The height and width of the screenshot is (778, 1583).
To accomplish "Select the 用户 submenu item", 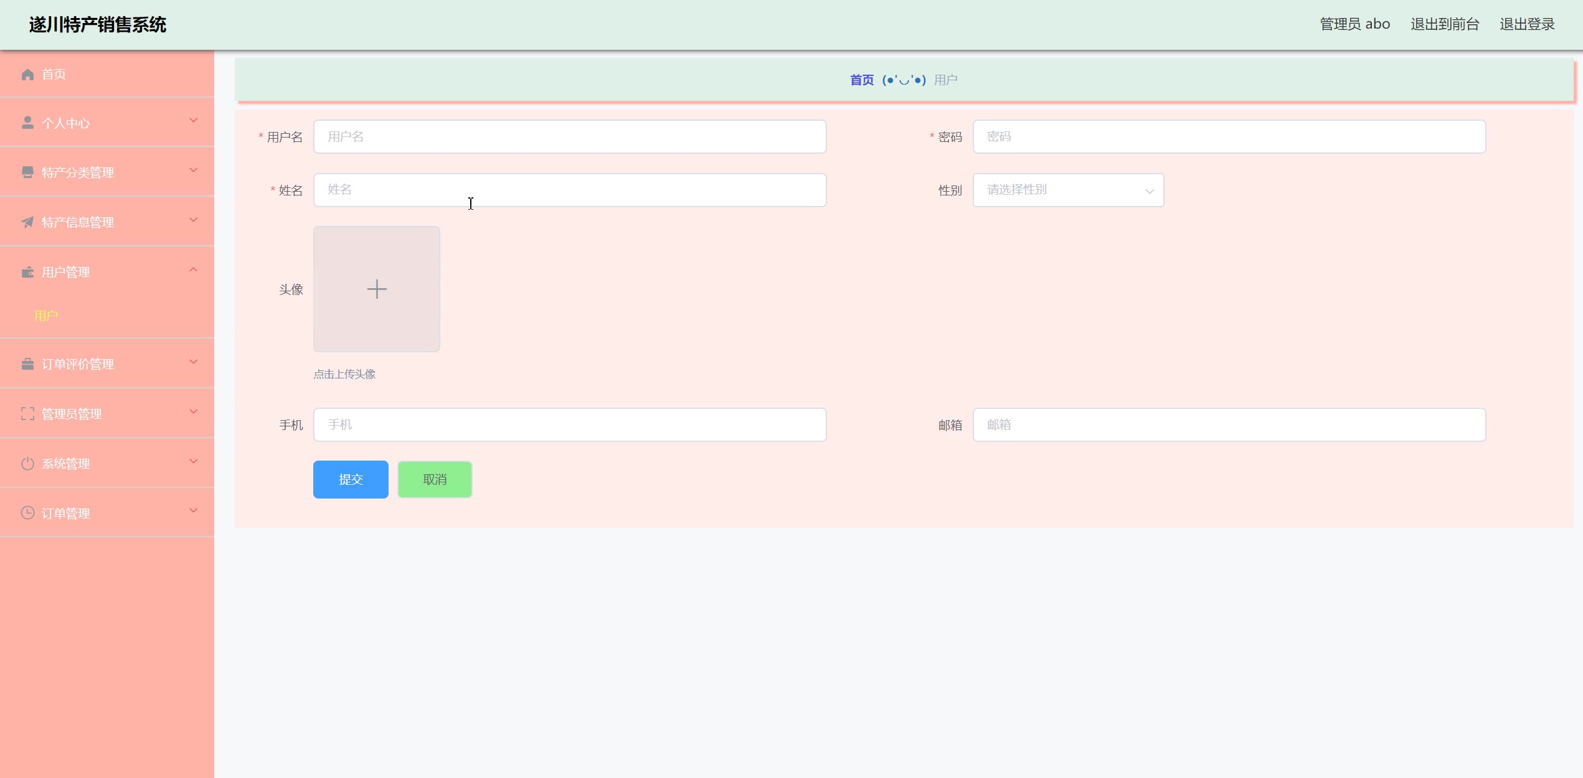I will pyautogui.click(x=46, y=316).
